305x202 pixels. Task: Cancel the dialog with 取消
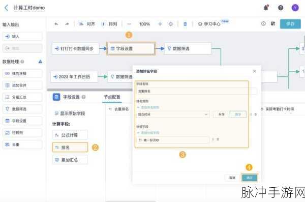tap(232, 178)
